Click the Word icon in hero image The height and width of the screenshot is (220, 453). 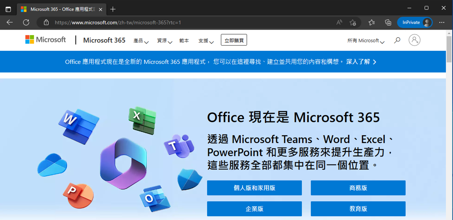click(x=79, y=126)
